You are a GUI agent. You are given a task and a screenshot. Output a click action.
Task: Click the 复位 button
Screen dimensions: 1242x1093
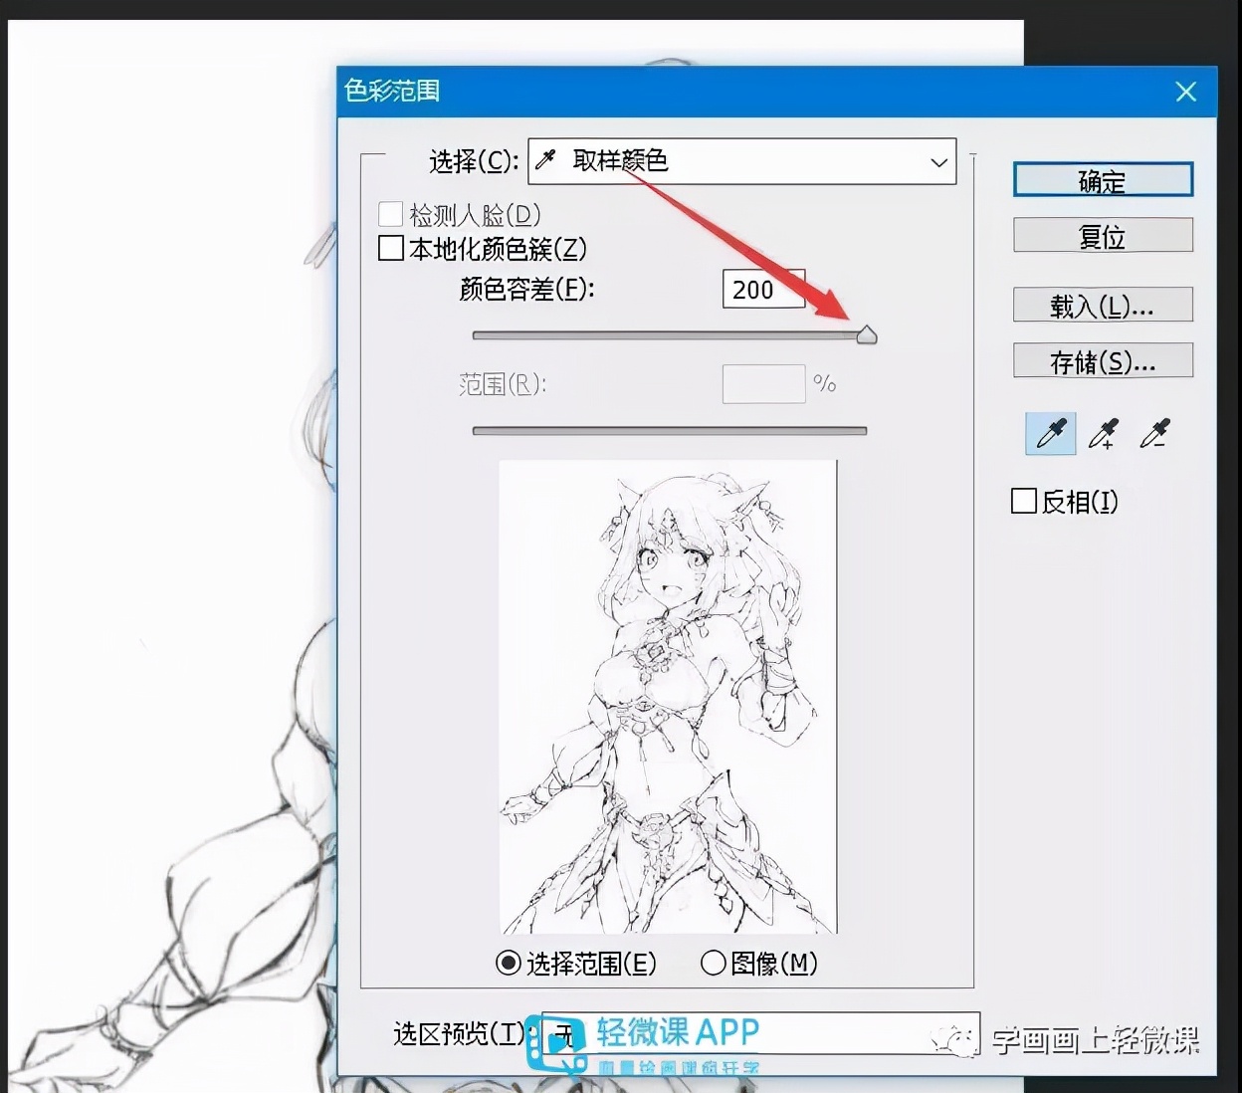[1103, 236]
